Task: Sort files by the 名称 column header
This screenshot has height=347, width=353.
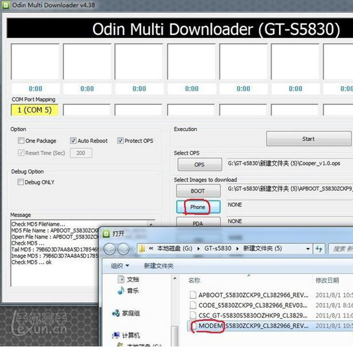Action: (194, 280)
